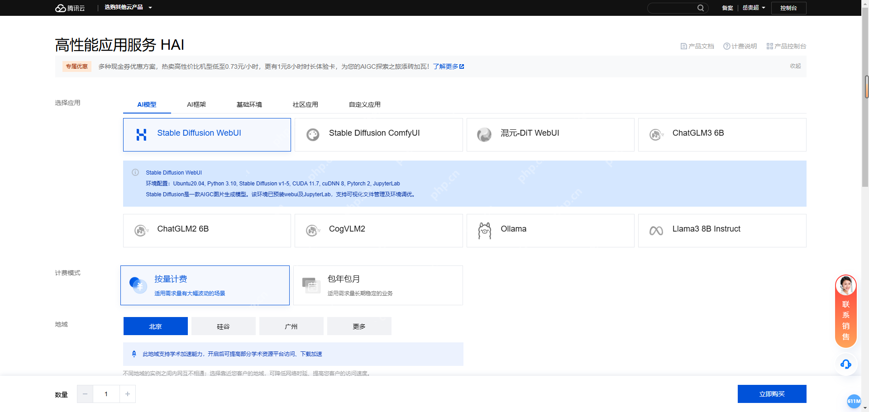Viewport: 869px width, 412px height.
Task: Open the 社区应用 tab
Action: coord(306,104)
